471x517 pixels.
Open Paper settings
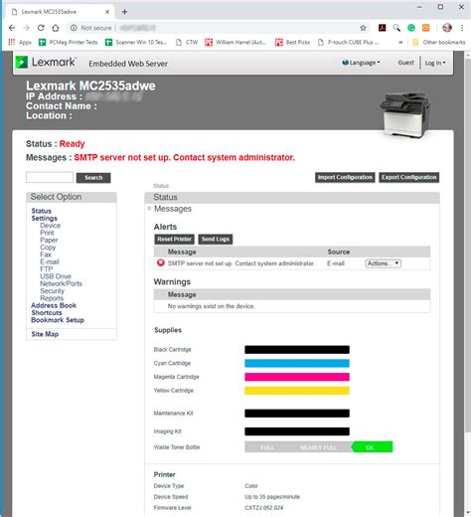click(49, 240)
